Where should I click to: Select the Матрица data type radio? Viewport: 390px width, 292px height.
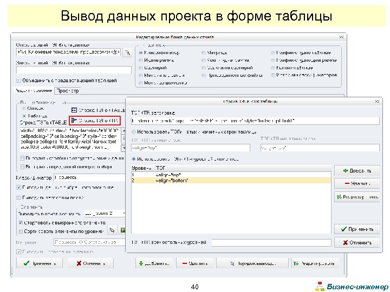click(203, 52)
